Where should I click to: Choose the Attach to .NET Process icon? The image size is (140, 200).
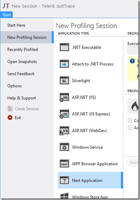[64, 64]
